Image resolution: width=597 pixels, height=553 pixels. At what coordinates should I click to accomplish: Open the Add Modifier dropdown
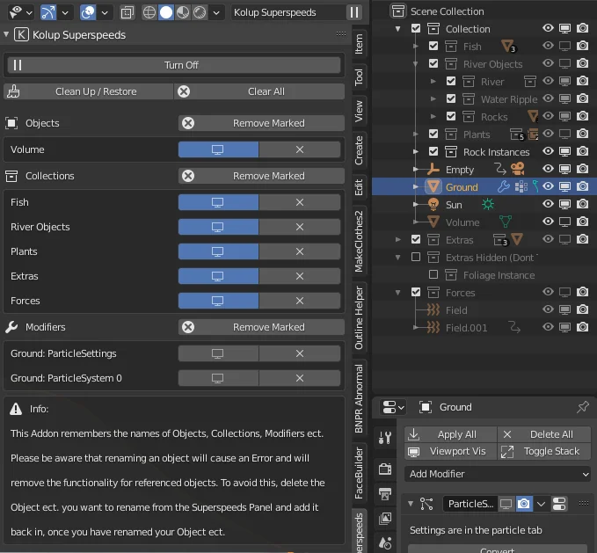(498, 474)
